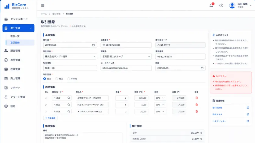Delete row 3 with trash icon

196,112
